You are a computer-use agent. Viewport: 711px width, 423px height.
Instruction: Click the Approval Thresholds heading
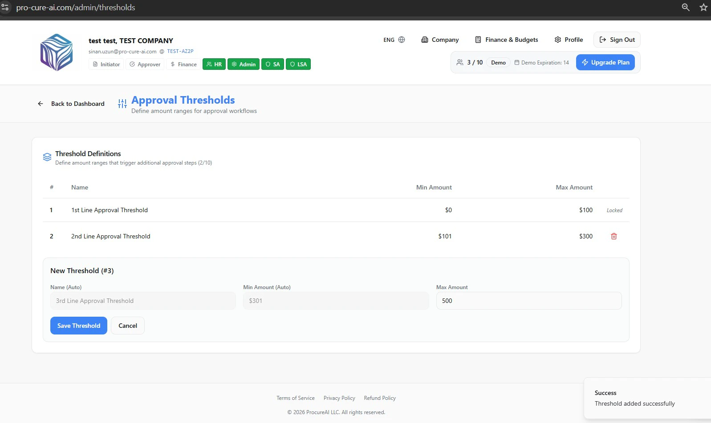tap(183, 100)
